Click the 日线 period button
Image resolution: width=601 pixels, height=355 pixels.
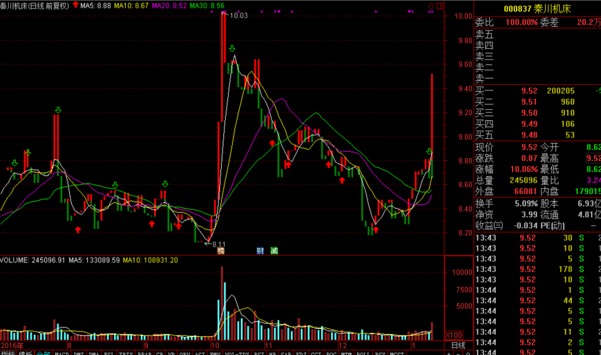458,345
